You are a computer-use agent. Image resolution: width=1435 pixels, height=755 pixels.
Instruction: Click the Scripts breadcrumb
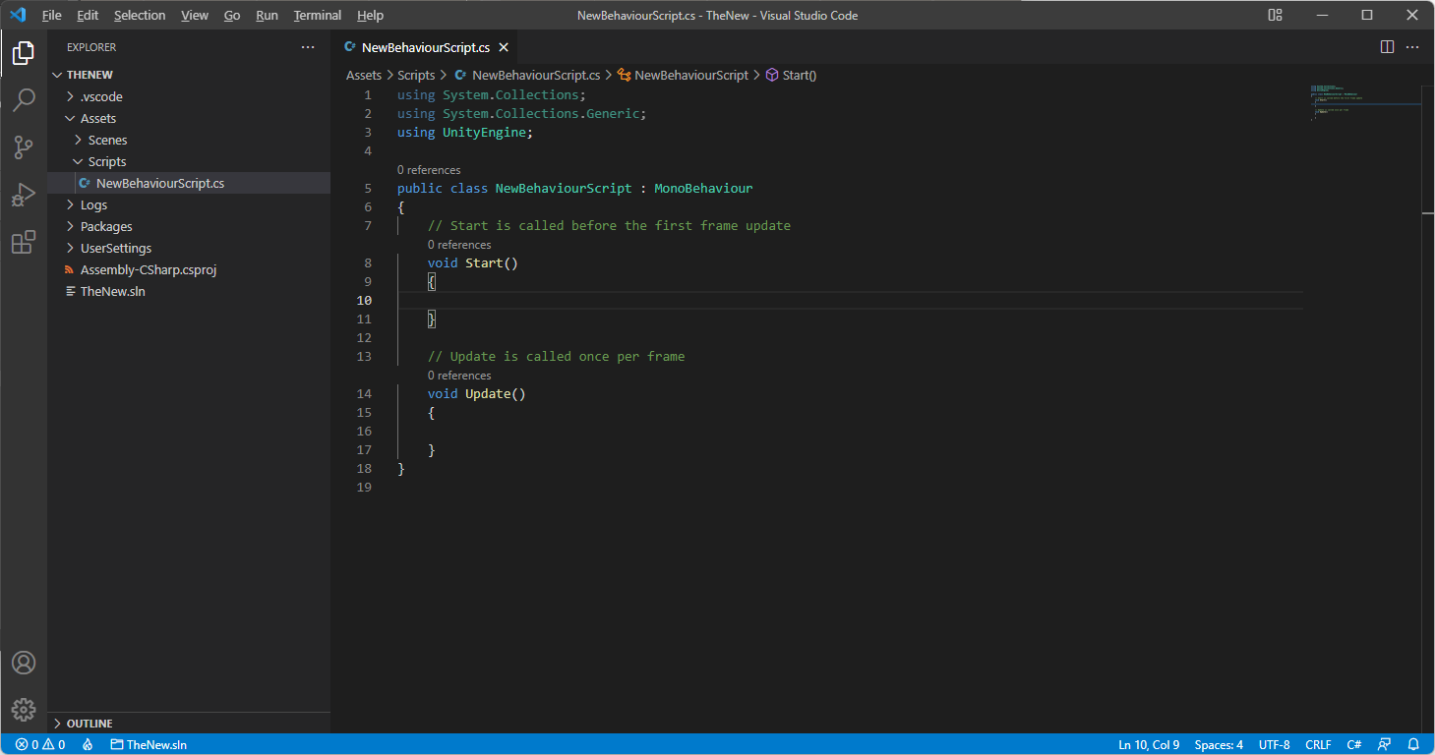[416, 75]
